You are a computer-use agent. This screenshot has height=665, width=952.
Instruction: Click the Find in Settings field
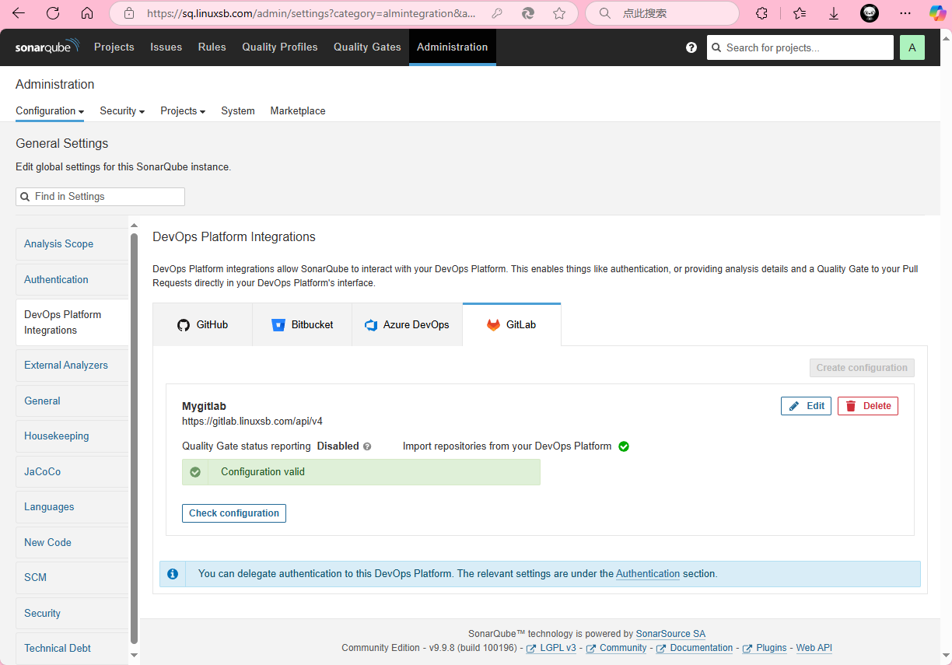(x=100, y=197)
